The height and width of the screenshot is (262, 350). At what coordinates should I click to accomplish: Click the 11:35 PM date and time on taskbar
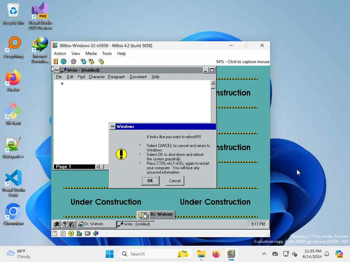point(312,254)
